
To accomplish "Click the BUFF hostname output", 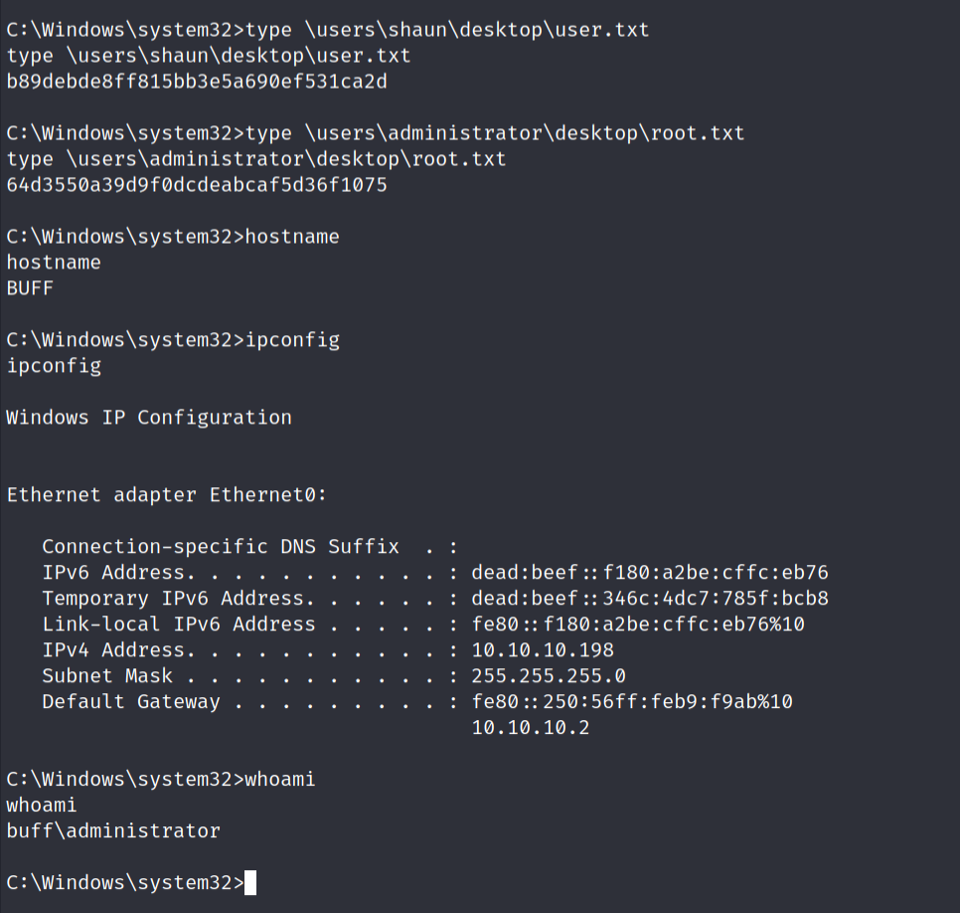I will point(30,288).
